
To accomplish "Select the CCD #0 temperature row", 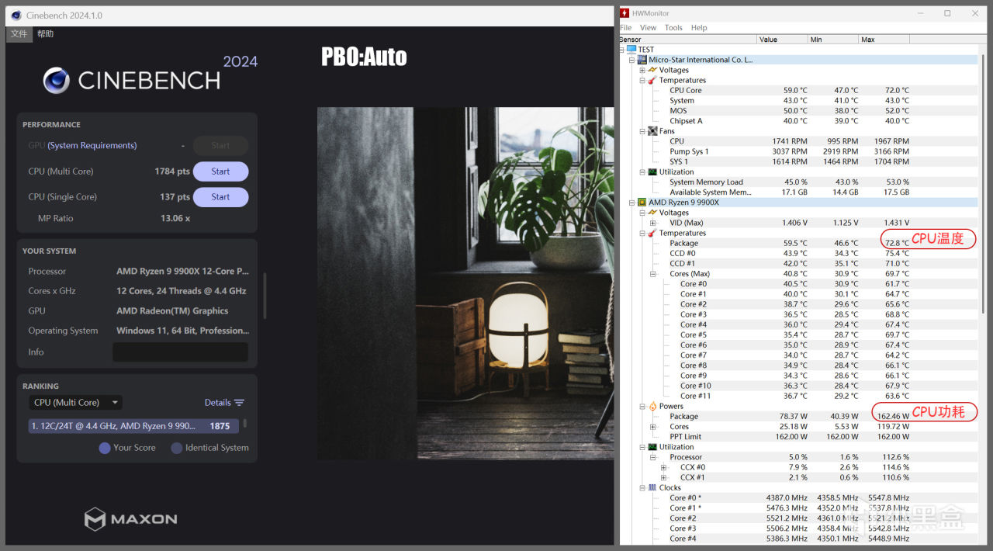I will (x=798, y=253).
